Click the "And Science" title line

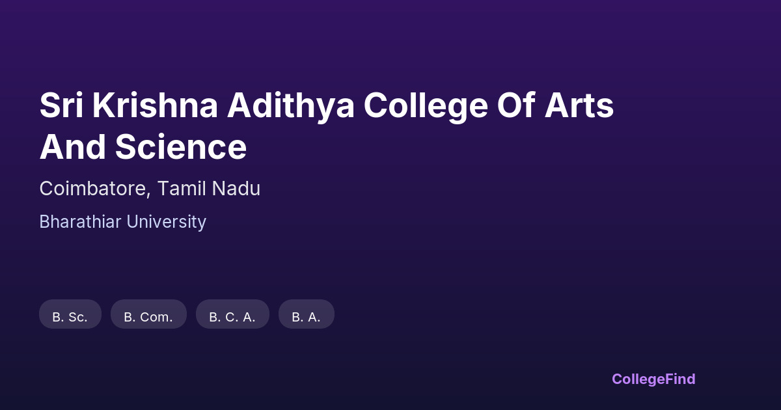(143, 147)
